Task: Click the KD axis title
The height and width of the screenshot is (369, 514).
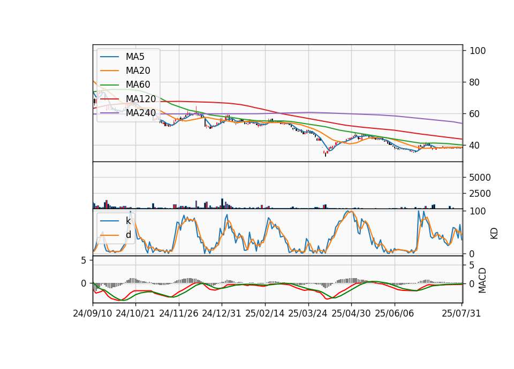Action: (x=494, y=233)
